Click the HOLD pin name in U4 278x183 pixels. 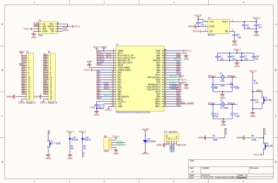pyautogui.click(x=51, y=26)
